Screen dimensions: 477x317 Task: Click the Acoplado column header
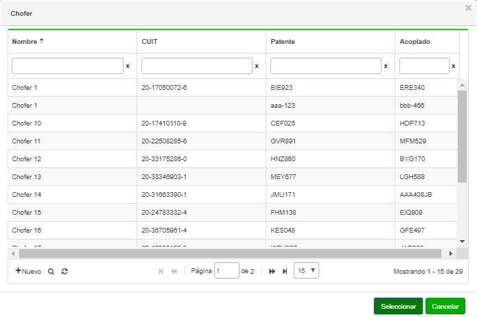[x=427, y=42]
